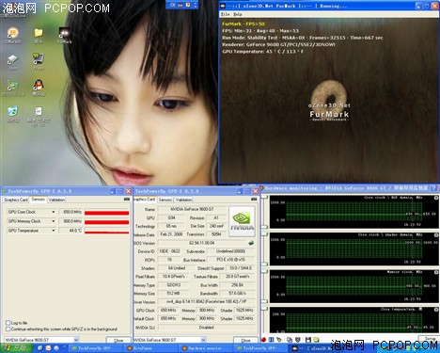Click Close button in GPU-Z Graphics Card window
Image resolution: width=440 pixels, height=353 pixels.
245,340
